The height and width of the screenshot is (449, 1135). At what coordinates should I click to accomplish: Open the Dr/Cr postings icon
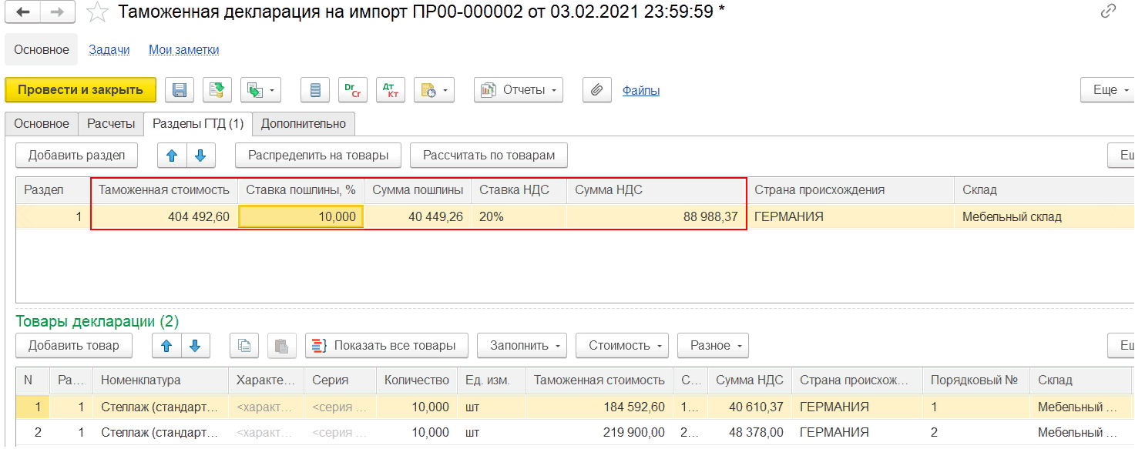click(353, 90)
